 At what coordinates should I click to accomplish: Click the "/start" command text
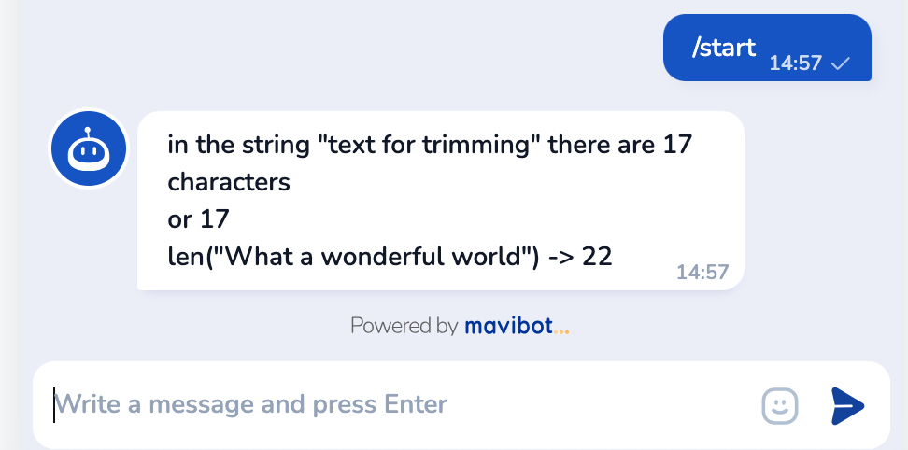724,48
